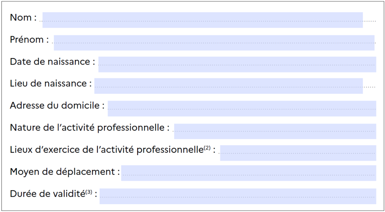This screenshot has width=385, height=212.
Task: Select the Lieux d'exercice input field
Action: coord(298,153)
